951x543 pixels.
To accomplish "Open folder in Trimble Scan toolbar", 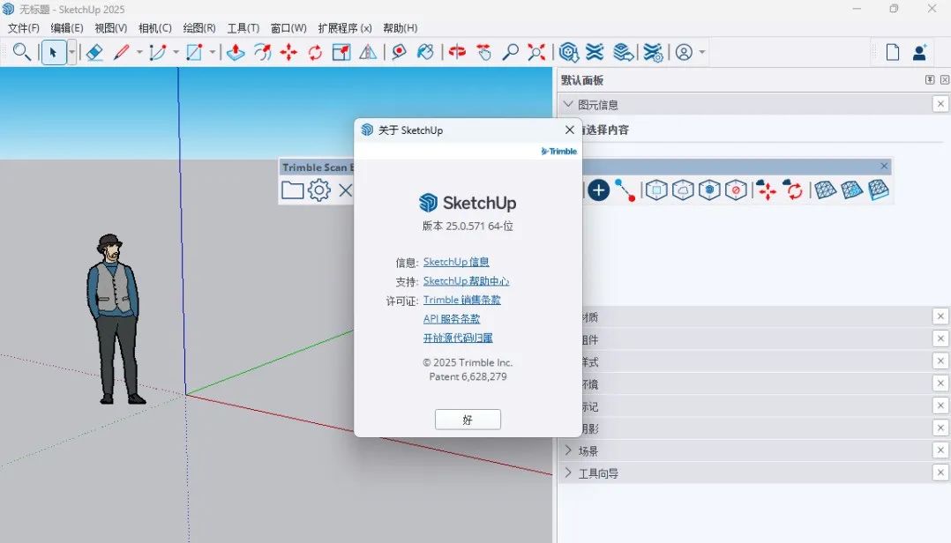I will coord(292,190).
